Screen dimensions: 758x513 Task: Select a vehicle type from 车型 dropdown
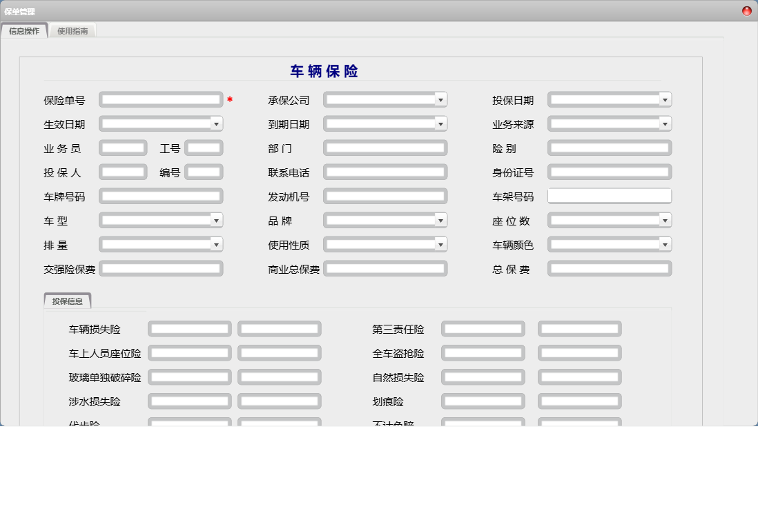pyautogui.click(x=217, y=220)
